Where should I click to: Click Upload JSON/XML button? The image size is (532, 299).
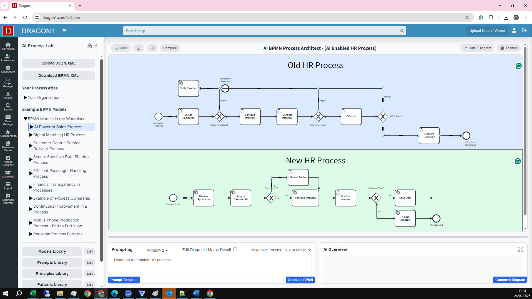point(59,63)
